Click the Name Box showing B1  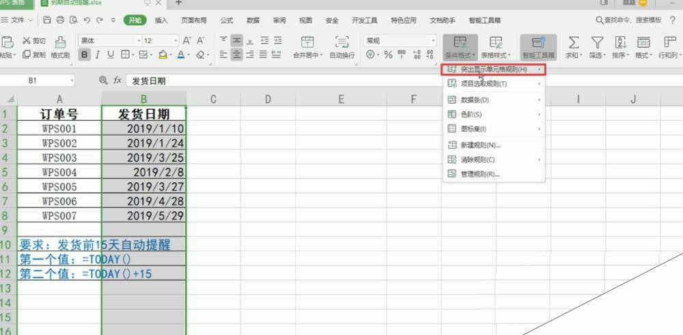click(37, 81)
